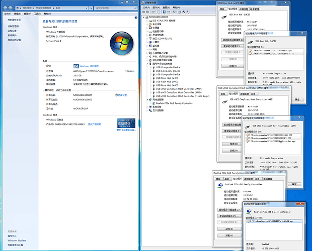Image resolution: width=312 pixels, height=251 pixels.
Task: Select the rt640x64.sys driver file row
Action: (274, 221)
